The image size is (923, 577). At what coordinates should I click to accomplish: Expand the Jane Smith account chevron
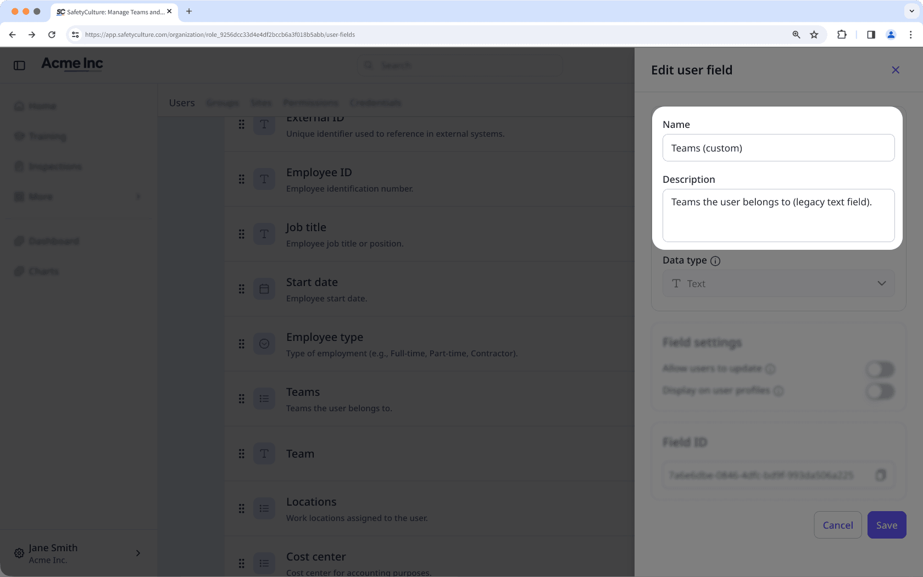click(x=138, y=553)
